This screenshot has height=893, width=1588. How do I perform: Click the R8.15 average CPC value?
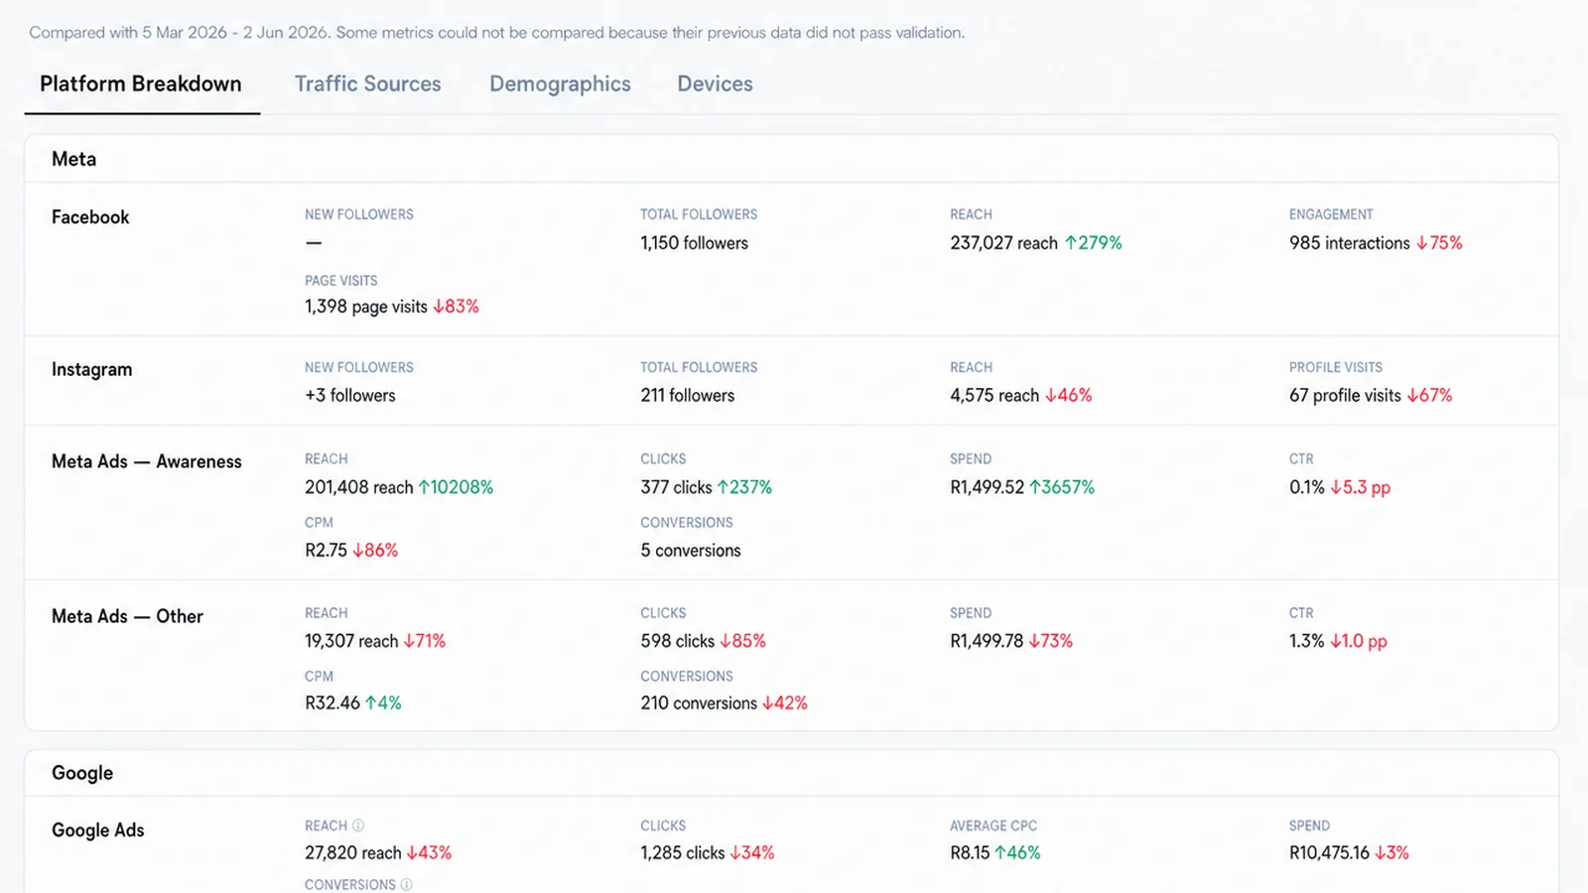[x=970, y=853]
